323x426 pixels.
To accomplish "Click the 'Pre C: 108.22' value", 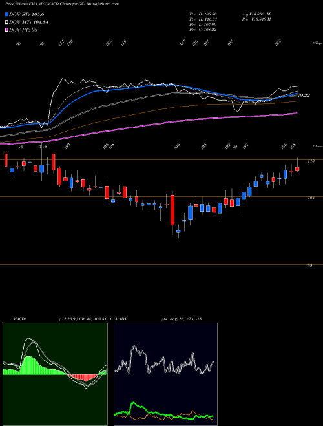I will pos(203,30).
